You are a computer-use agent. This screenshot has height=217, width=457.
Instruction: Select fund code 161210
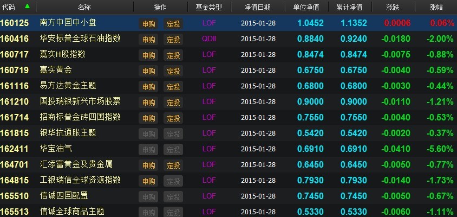click(x=15, y=102)
